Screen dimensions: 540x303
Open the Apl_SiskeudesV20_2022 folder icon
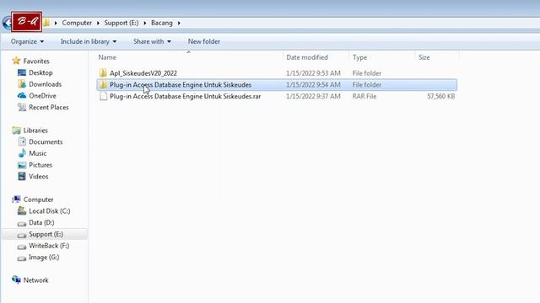coord(103,73)
